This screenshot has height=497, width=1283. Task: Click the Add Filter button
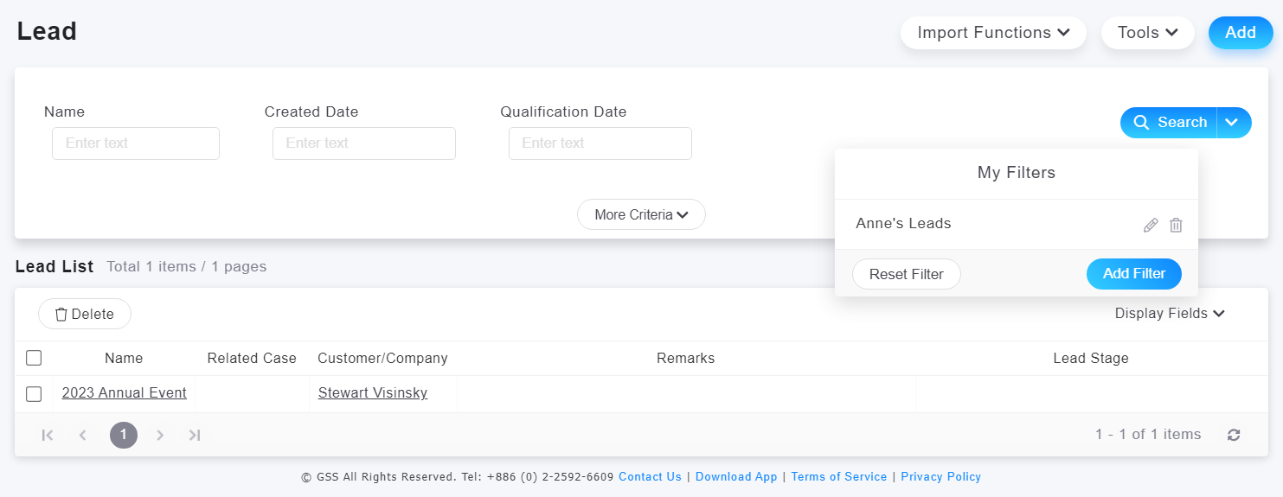tap(1134, 274)
